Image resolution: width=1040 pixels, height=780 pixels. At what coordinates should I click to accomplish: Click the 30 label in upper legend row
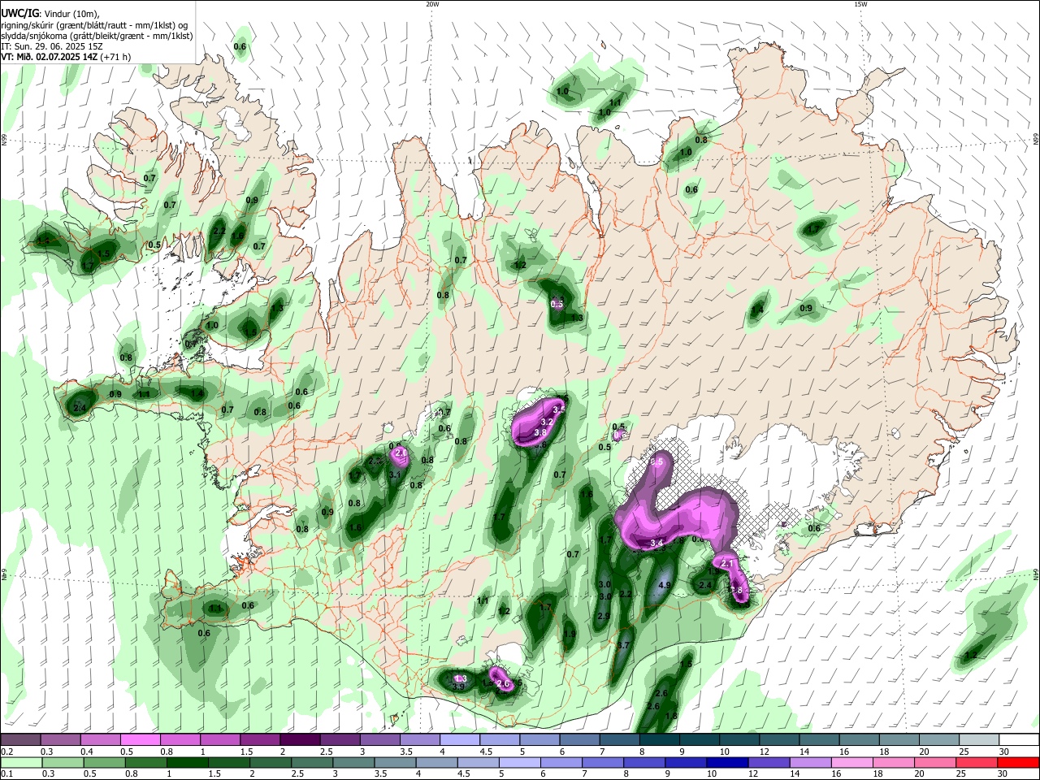1004,752
